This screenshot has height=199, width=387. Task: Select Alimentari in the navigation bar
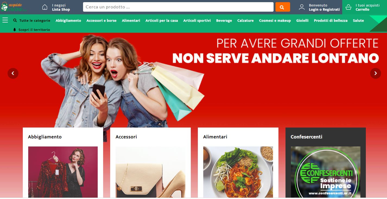coord(131,21)
